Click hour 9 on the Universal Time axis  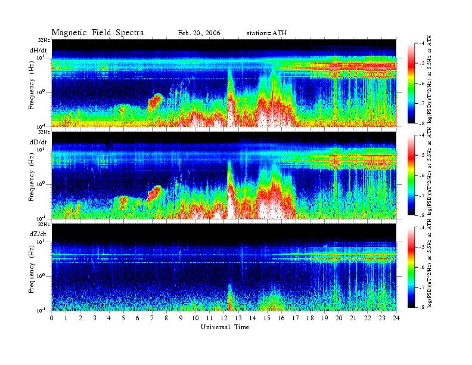tap(181, 318)
